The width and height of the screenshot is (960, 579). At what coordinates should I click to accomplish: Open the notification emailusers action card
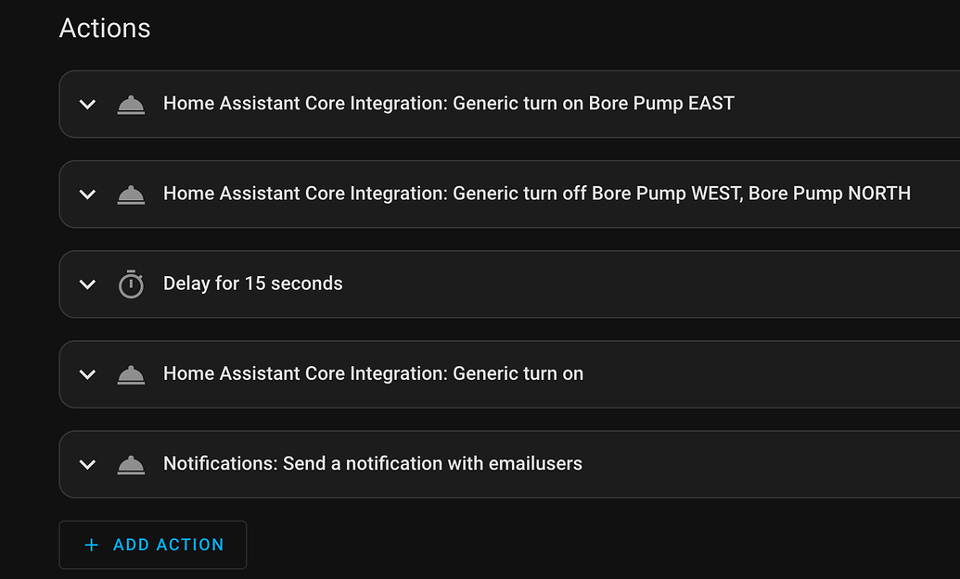click(x=372, y=464)
